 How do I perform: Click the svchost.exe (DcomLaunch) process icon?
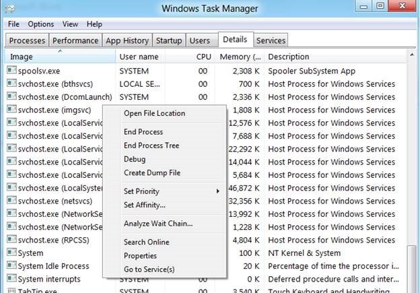pos(11,96)
